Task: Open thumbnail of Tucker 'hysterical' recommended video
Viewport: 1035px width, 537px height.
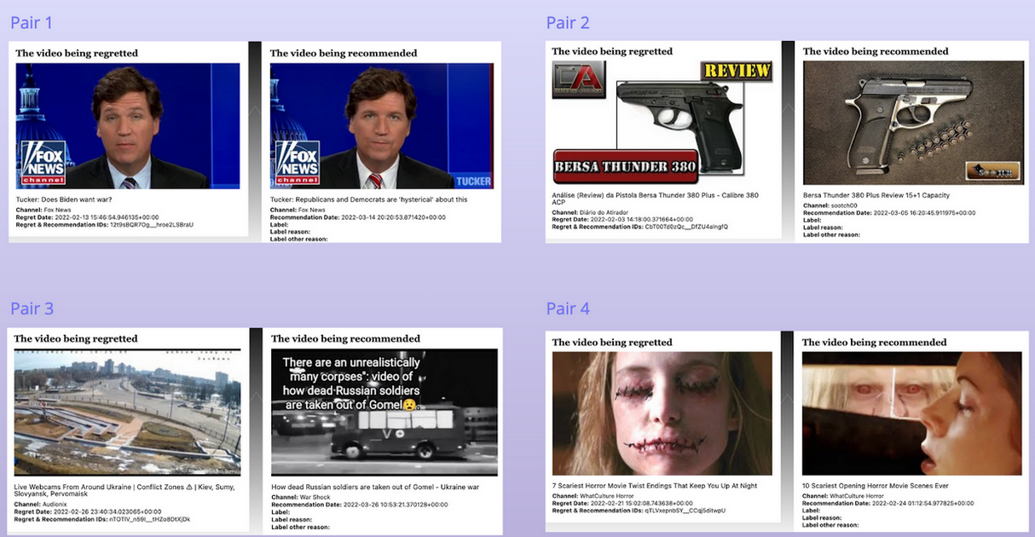Action: (x=381, y=126)
